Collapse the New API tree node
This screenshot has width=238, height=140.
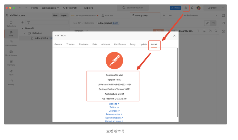23,28
